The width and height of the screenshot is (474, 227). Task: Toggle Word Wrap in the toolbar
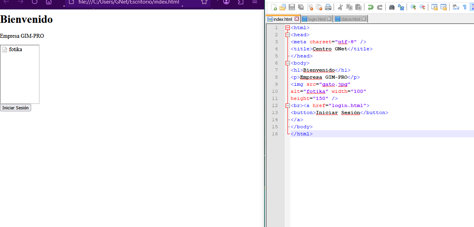click(x=455, y=7)
